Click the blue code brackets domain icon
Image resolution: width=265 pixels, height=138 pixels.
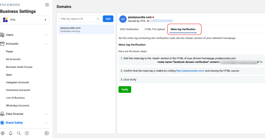123,19
